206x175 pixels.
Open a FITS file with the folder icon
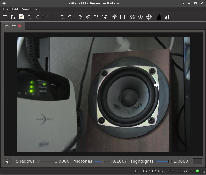coord(5,17)
